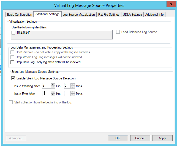Image resolution: width=177 pixels, height=147 pixels.
Task: Disable Silent Log Message Source Detection
Action: [x=13, y=78]
